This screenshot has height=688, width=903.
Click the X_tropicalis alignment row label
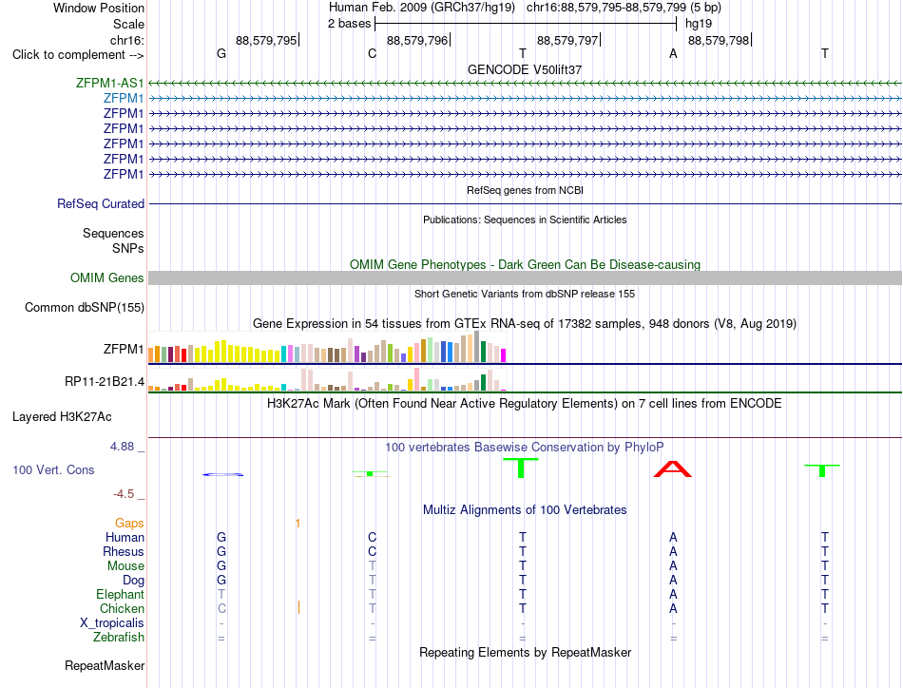[112, 623]
